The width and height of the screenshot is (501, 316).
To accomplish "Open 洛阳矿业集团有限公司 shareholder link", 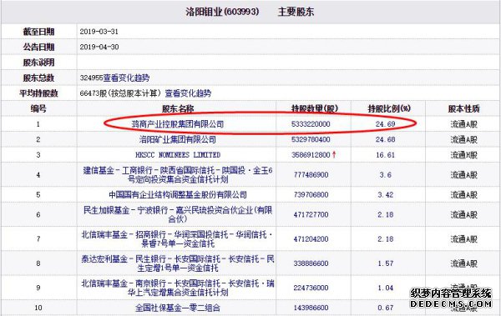I will (178, 139).
